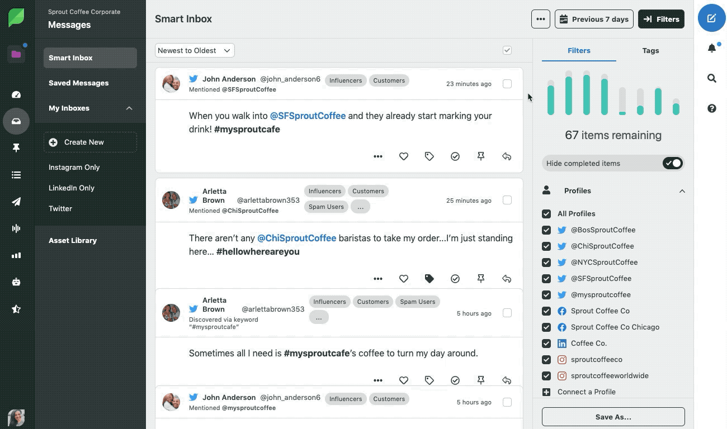Click the Filters toggle button in header
727x429 pixels.
coord(661,19)
